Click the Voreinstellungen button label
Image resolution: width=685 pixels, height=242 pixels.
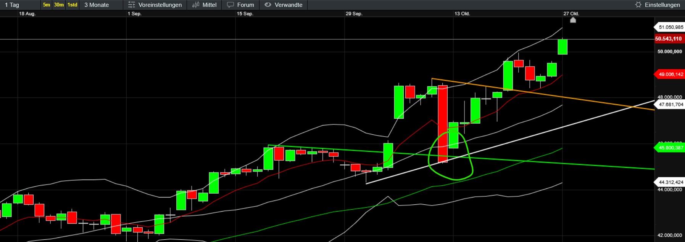click(160, 5)
